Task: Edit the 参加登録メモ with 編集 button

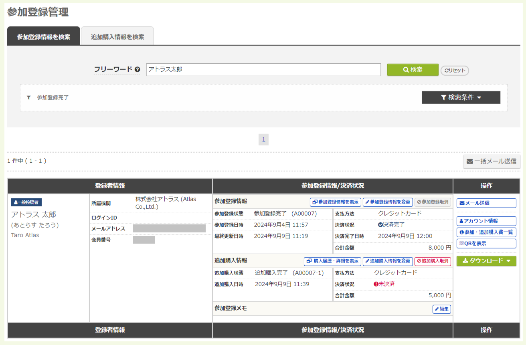Action: pos(441,309)
